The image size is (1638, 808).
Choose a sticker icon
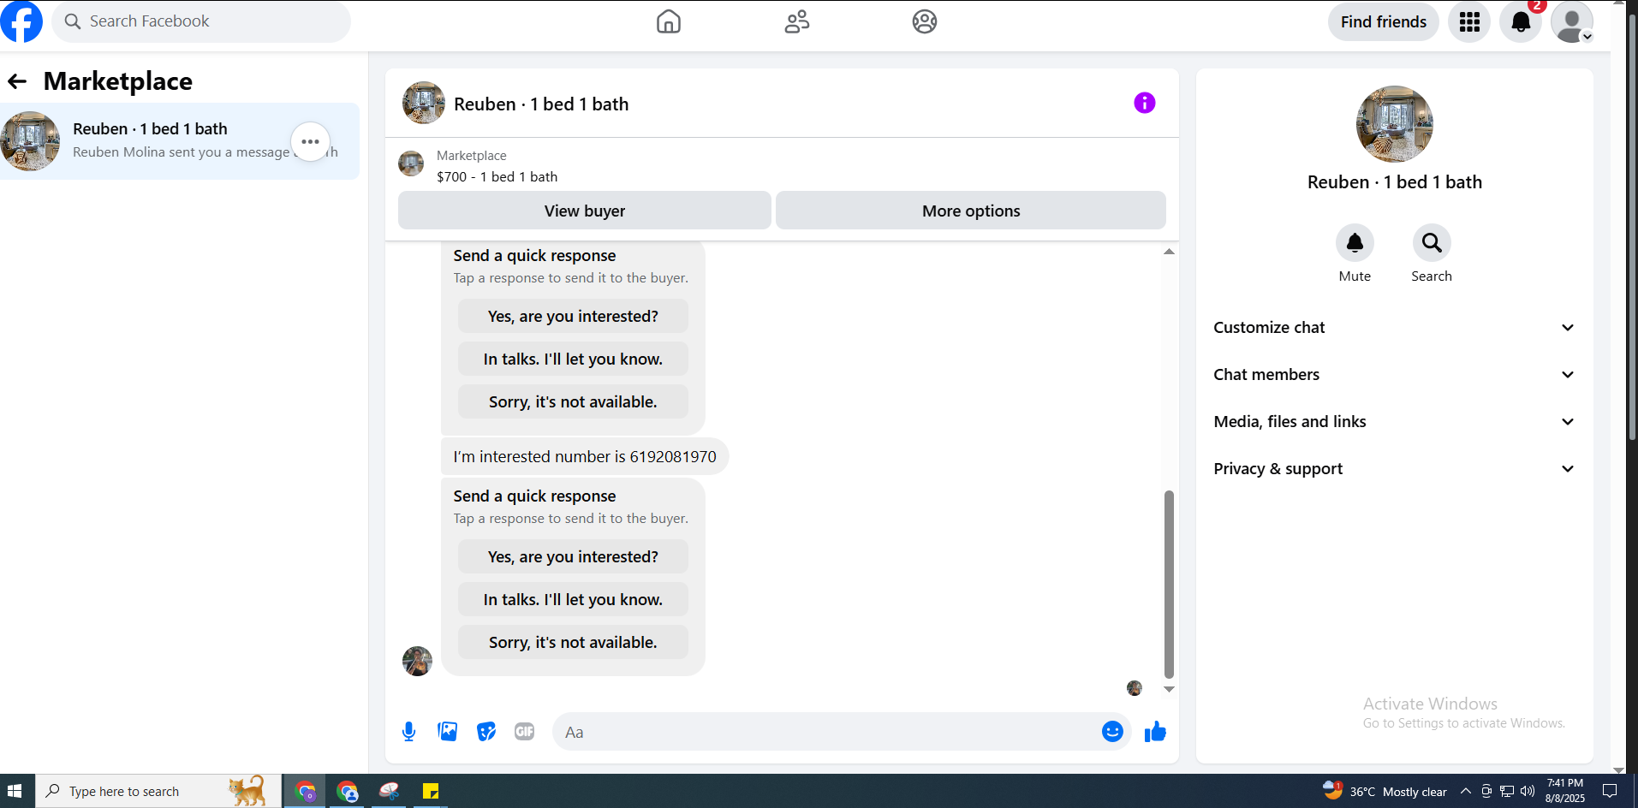[485, 732]
